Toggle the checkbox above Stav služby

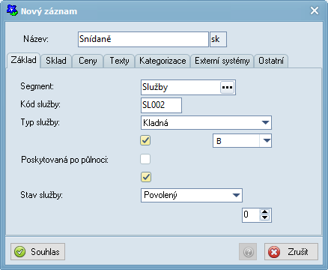coord(146,177)
